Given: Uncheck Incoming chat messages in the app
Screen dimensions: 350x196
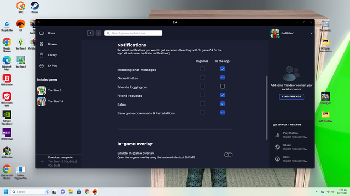Looking at the screenshot, I should 223,69.
